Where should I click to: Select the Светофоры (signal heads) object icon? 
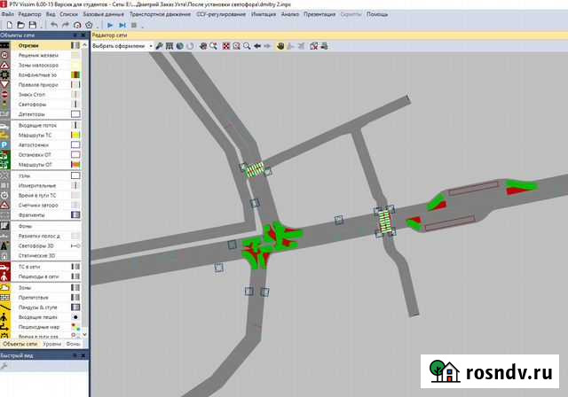5,104
